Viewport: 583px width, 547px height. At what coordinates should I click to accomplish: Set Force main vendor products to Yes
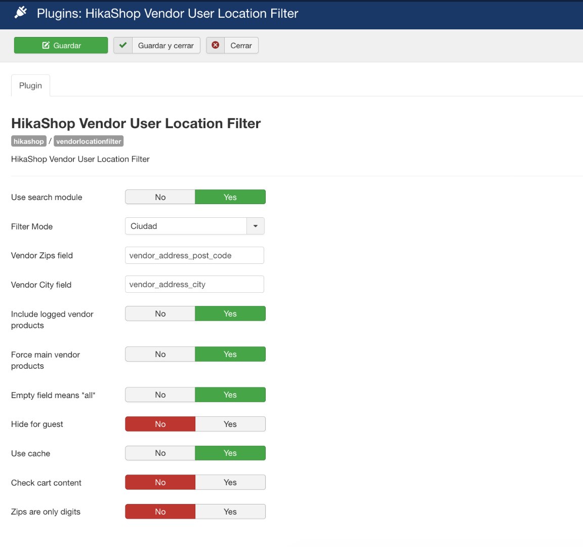coord(230,354)
